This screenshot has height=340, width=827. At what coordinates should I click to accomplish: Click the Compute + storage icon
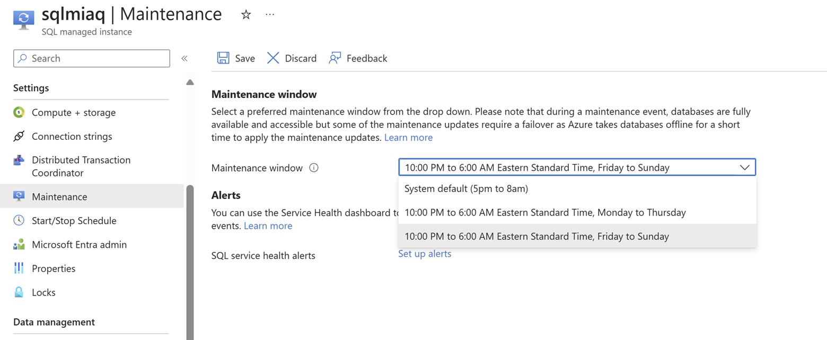[x=19, y=112]
